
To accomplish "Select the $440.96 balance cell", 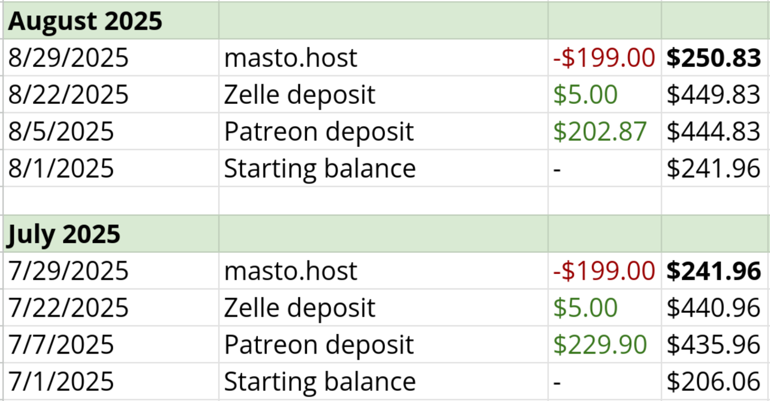I will (714, 308).
